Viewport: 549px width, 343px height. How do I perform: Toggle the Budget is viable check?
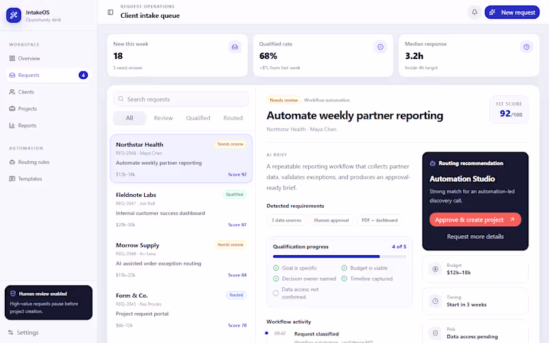[344, 268]
